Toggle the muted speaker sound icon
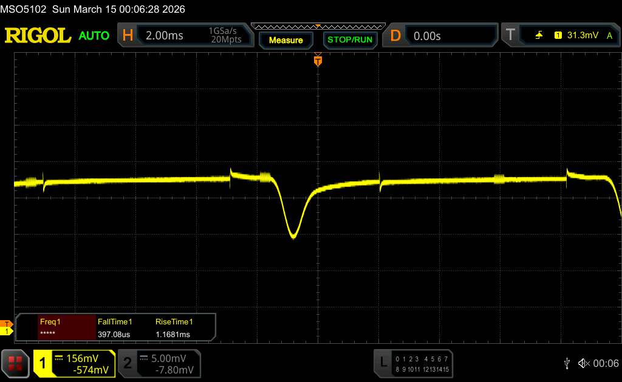This screenshot has width=622, height=382. 583,363
